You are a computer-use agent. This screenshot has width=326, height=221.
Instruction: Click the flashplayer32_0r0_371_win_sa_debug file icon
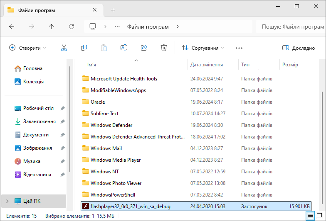pyautogui.click(x=86, y=206)
